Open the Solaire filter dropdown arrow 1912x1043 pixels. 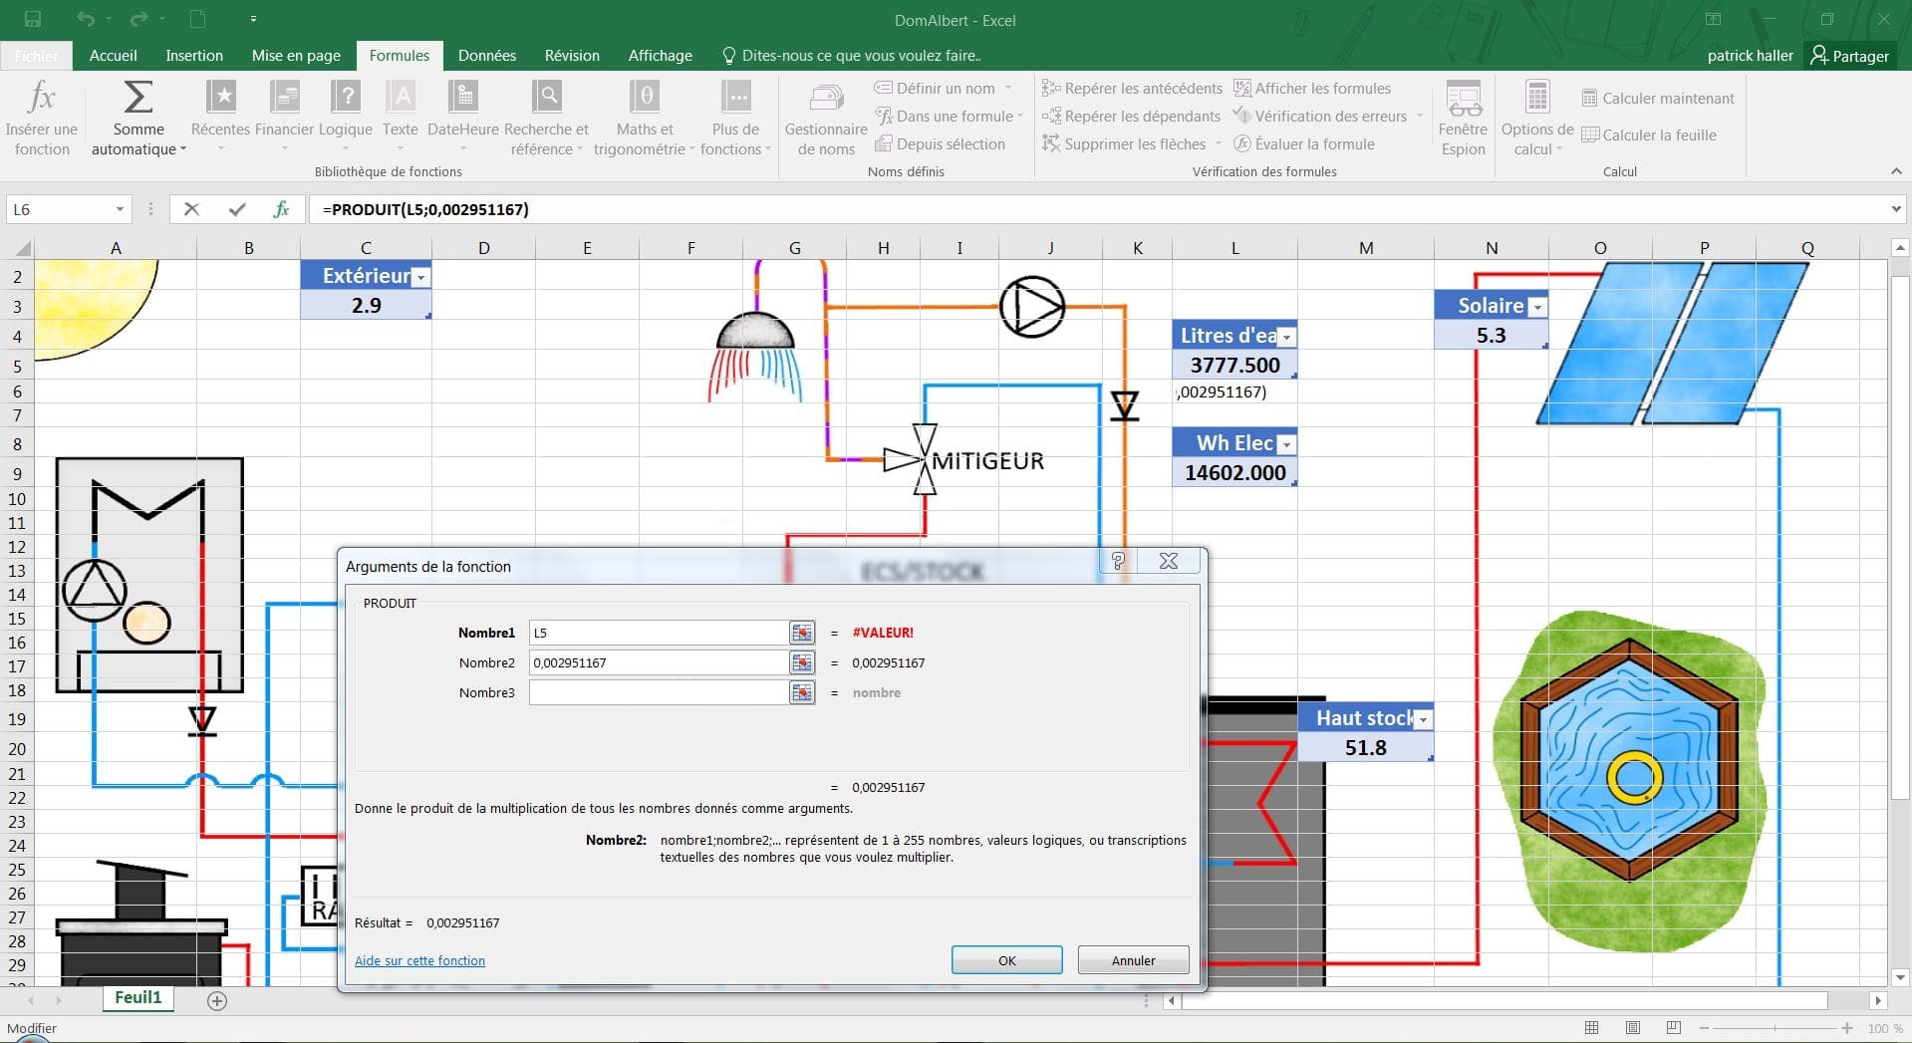tap(1537, 307)
